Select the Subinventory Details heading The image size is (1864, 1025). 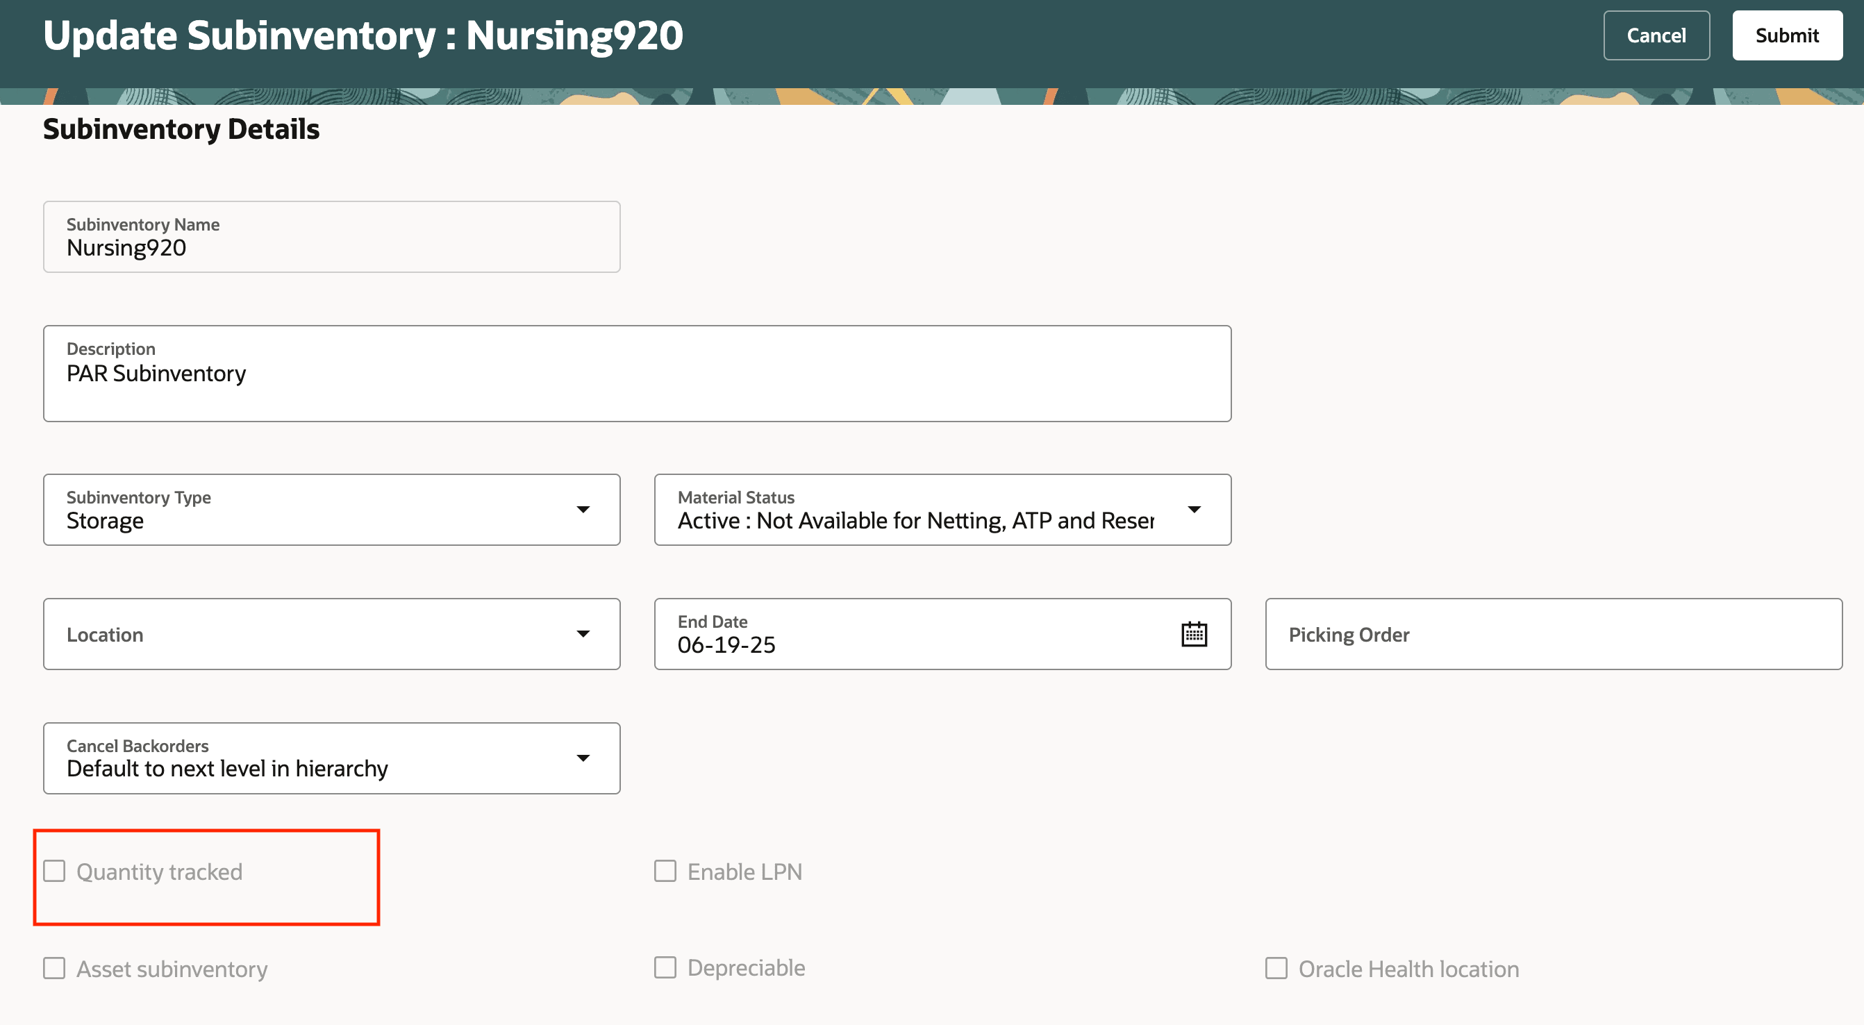[181, 129]
